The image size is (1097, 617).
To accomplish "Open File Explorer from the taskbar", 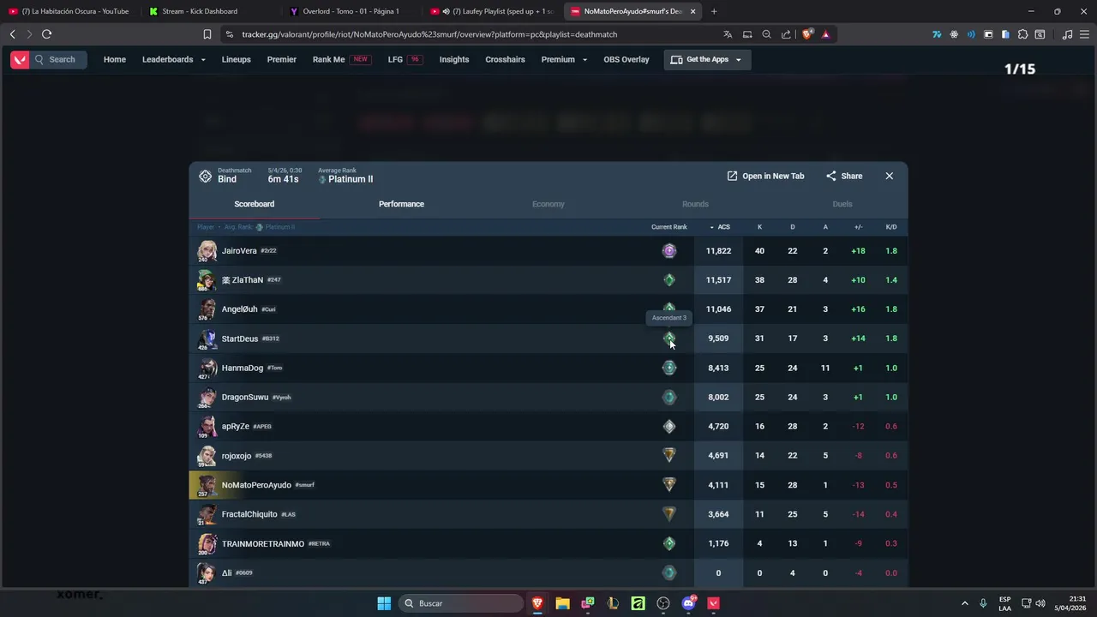I will click(562, 603).
